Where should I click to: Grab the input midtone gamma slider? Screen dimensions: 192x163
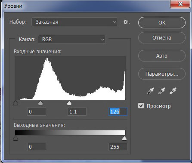coord(40,103)
